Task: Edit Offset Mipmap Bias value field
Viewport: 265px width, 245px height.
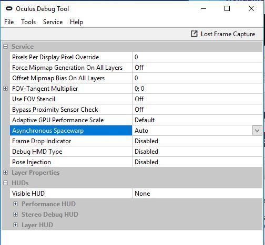Action: tap(197, 78)
